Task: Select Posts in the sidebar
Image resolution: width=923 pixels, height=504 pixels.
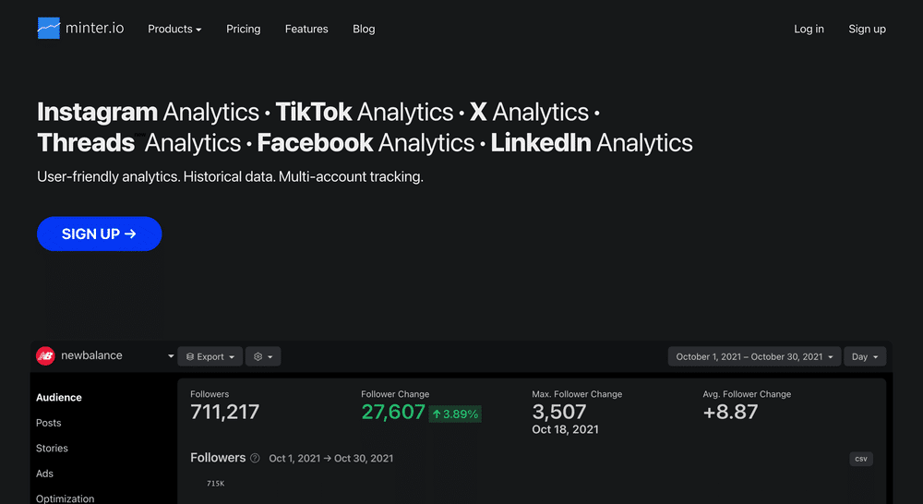Action: click(x=48, y=423)
